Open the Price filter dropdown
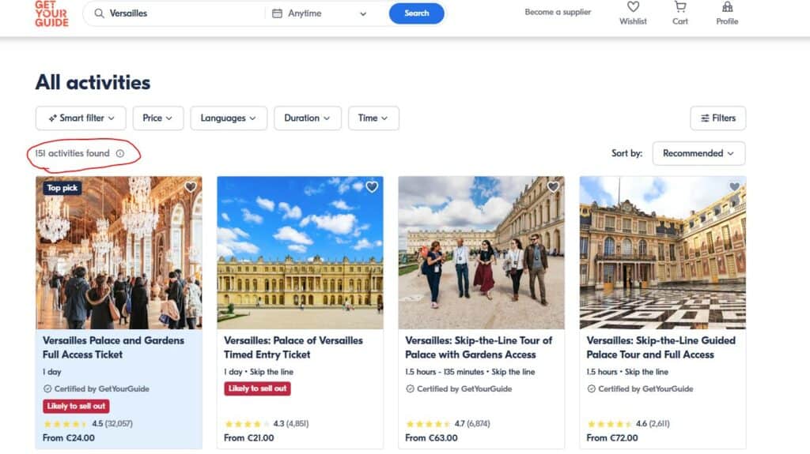 158,118
